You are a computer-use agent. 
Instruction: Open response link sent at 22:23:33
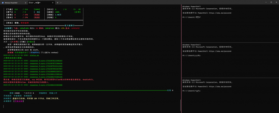(46, 61)
